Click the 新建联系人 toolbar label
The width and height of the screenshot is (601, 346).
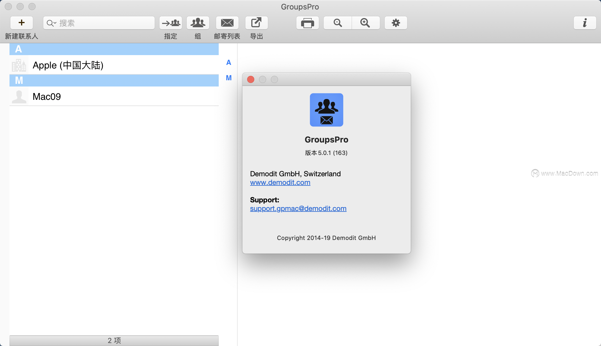(22, 36)
